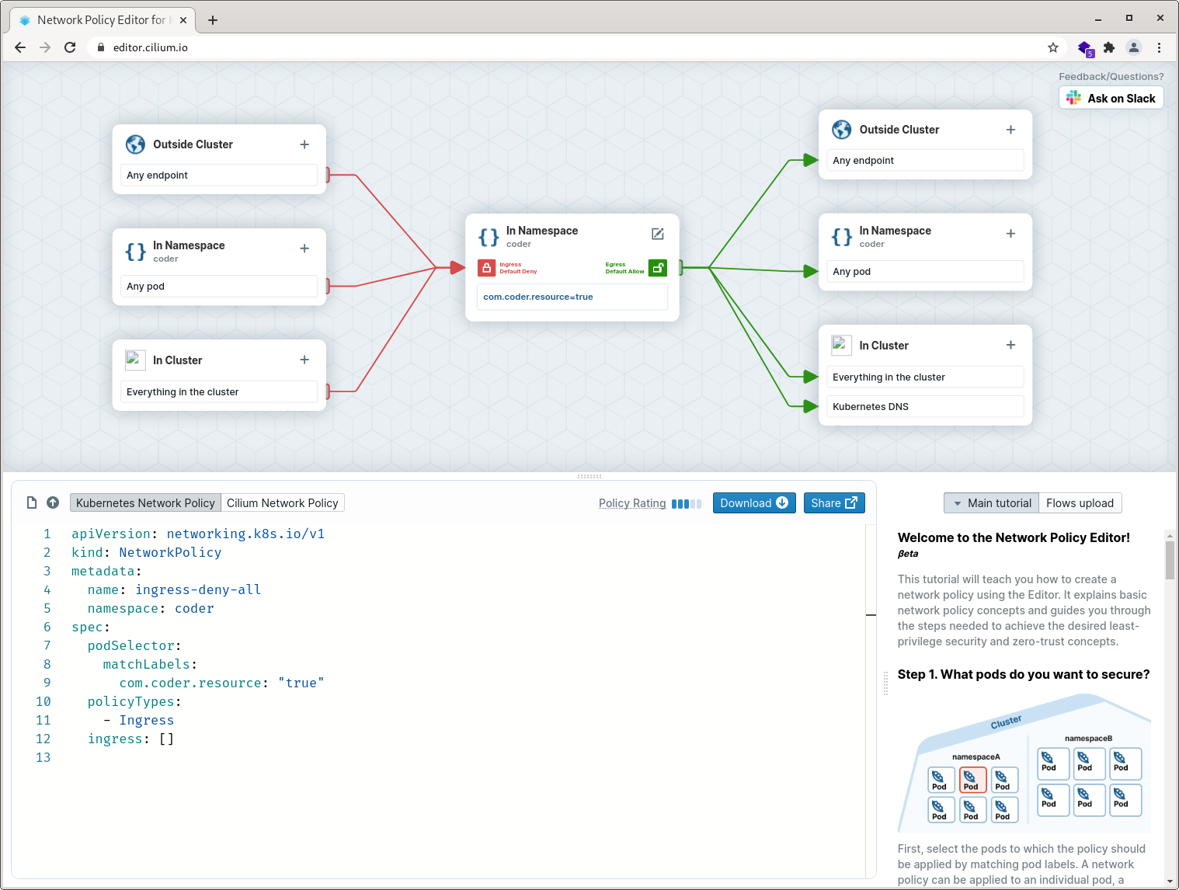The height and width of the screenshot is (890, 1179).
Task: Select left Everything in the cluster rule
Action: [219, 391]
